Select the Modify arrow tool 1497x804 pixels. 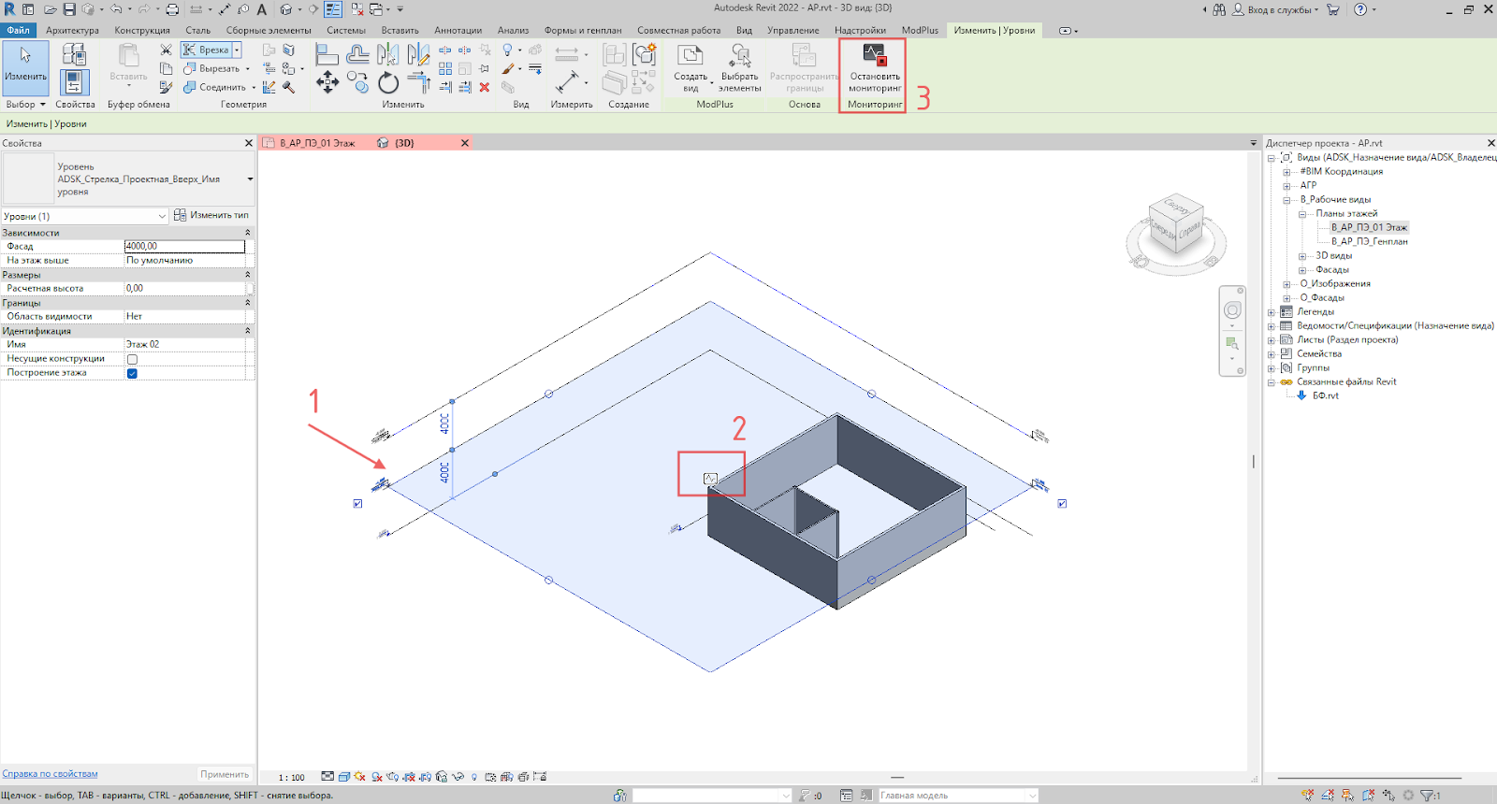pos(25,67)
